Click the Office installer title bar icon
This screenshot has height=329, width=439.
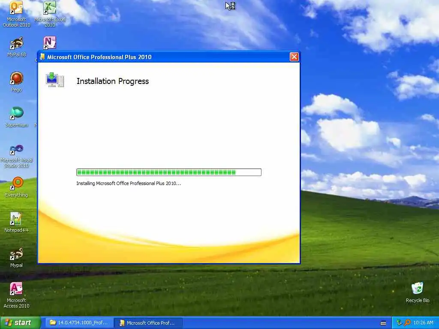pos(42,57)
